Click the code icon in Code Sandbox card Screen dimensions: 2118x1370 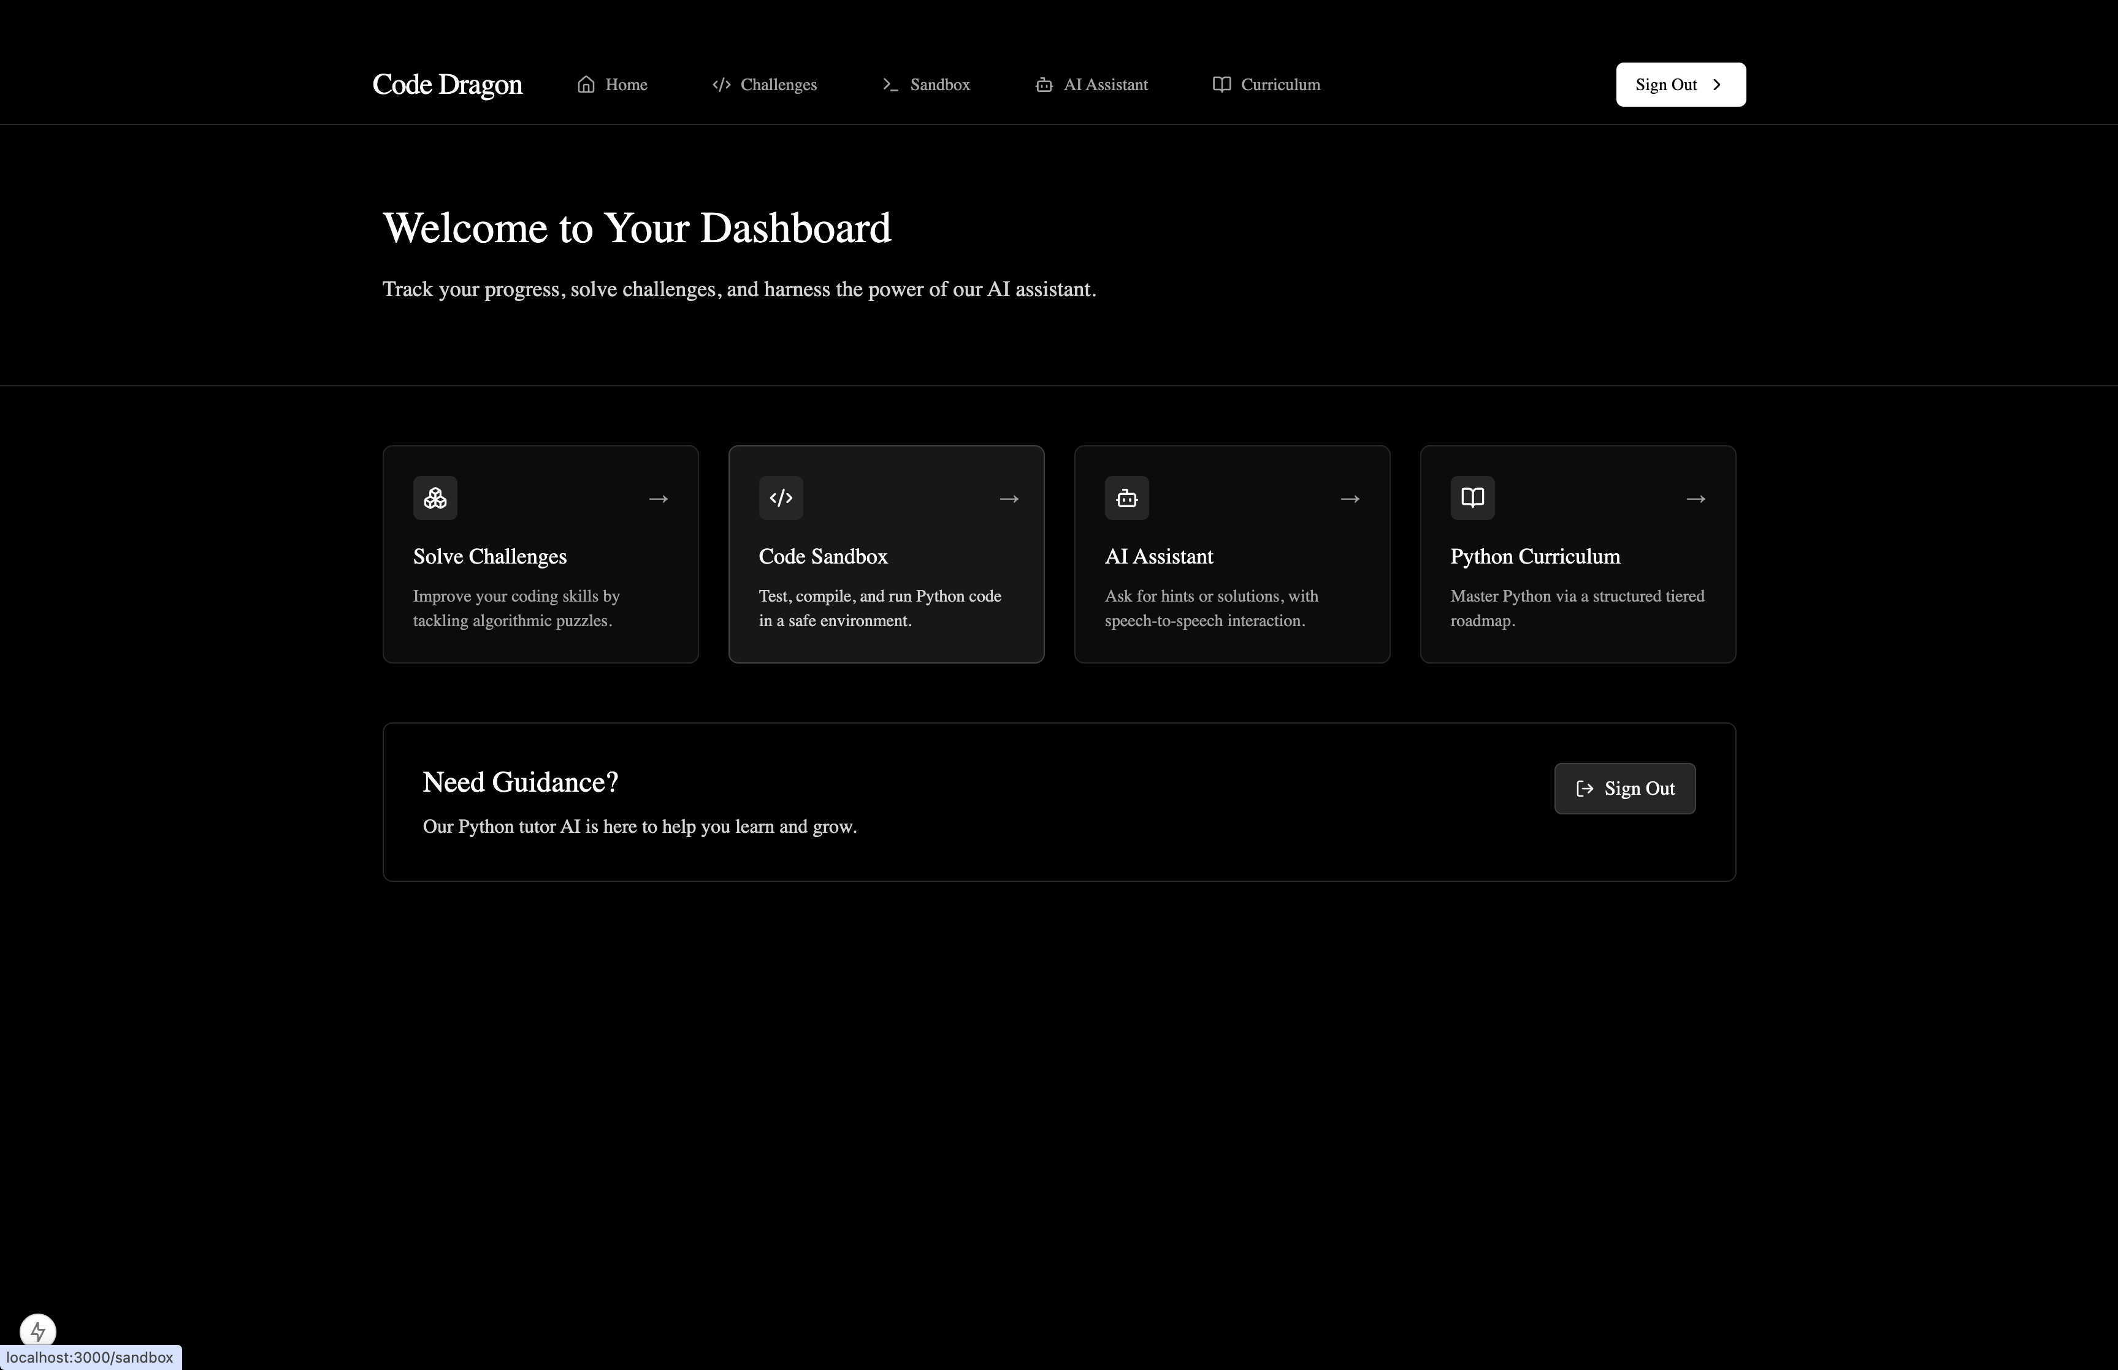(781, 498)
